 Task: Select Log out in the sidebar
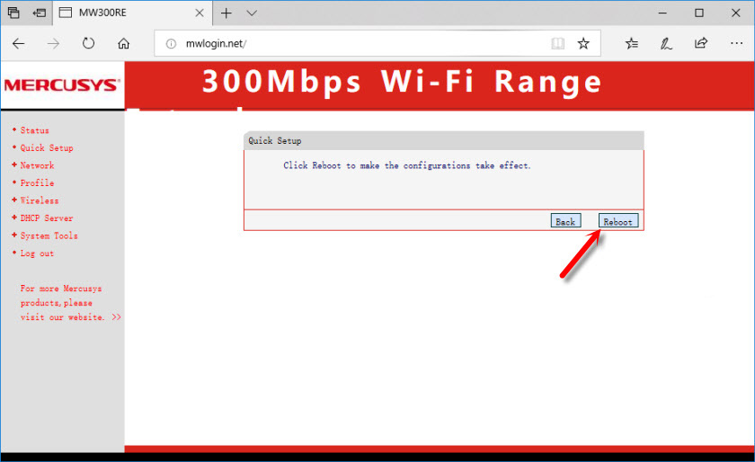[x=37, y=253]
